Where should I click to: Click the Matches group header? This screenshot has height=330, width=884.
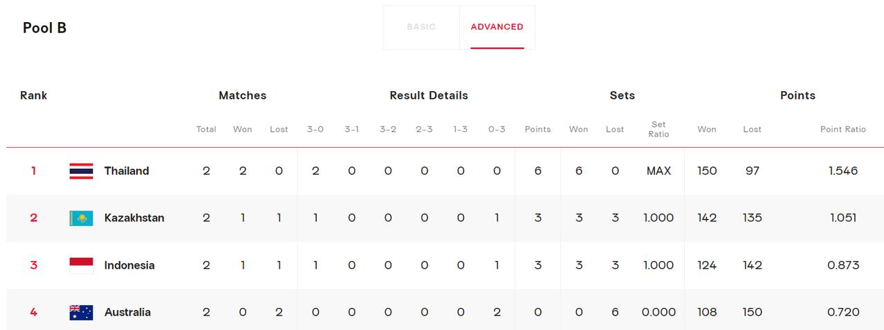click(242, 95)
